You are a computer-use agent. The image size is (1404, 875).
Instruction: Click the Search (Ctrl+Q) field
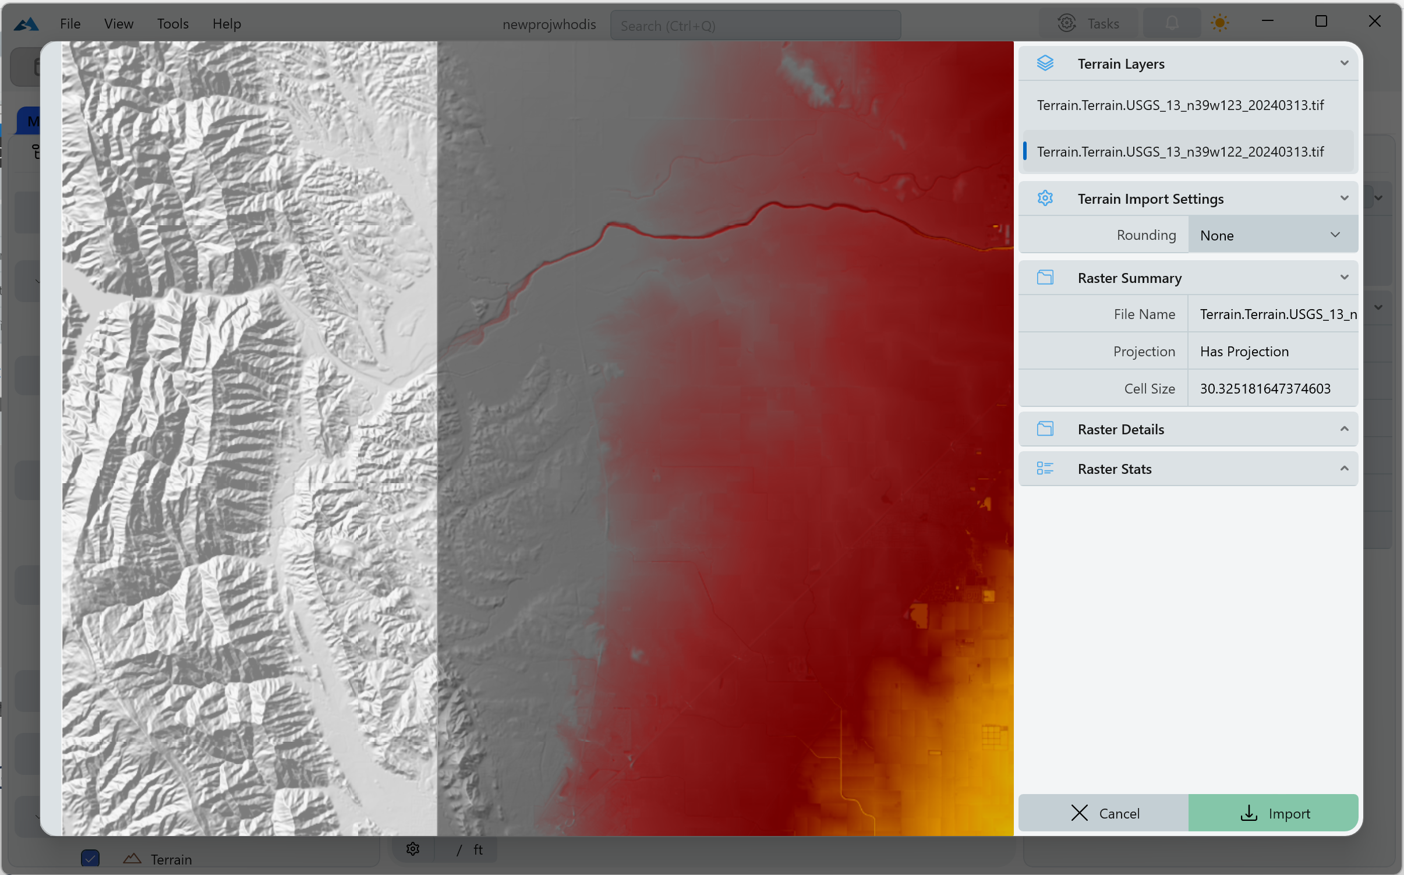[x=755, y=26]
